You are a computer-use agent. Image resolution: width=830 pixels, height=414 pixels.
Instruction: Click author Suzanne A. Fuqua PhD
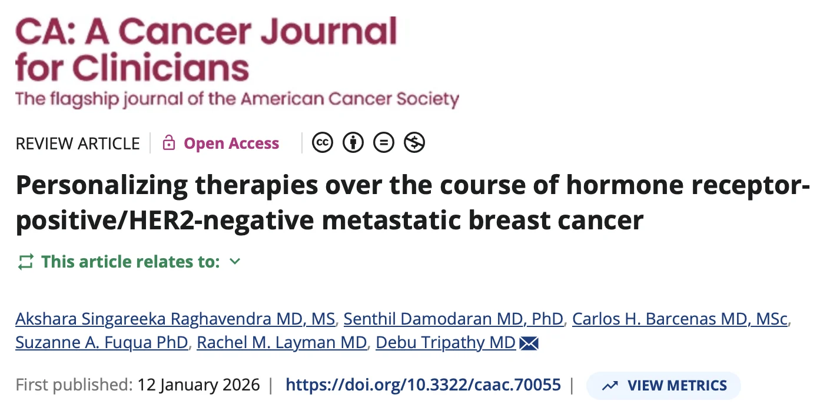[x=101, y=342]
